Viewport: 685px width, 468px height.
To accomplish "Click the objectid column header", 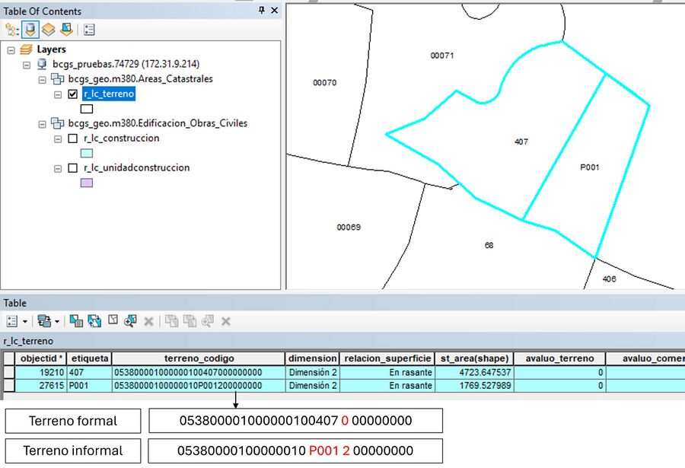I will pos(40,358).
